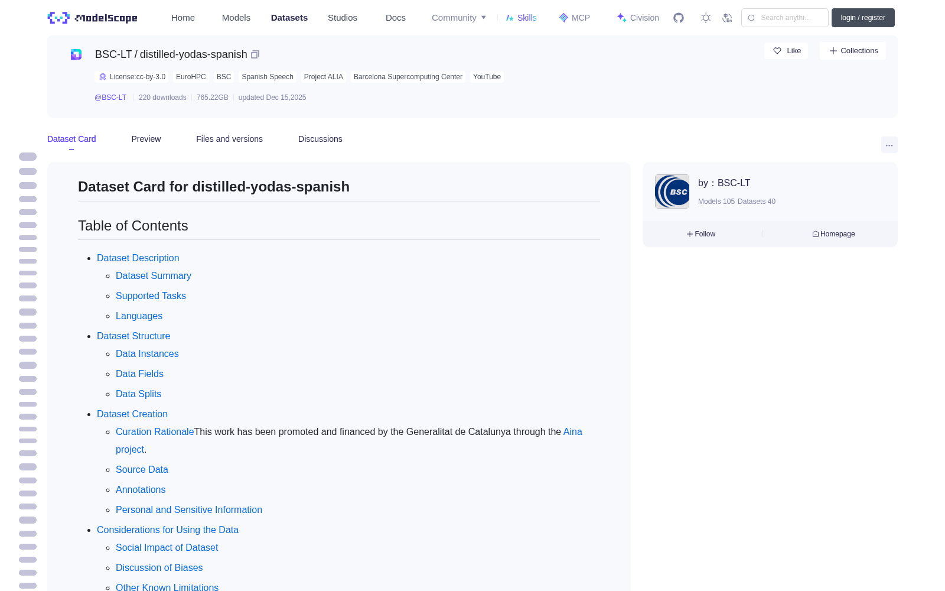
Task: Open the Models menu item
Action: (x=236, y=18)
